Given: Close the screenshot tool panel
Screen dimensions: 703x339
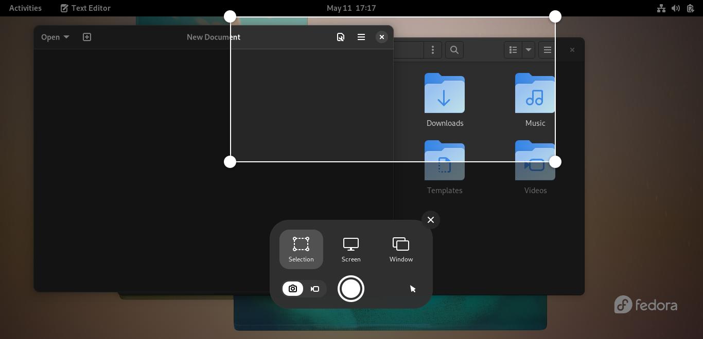Looking at the screenshot, I should click(431, 220).
